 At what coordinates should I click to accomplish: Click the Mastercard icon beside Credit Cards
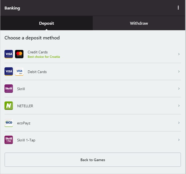pyautogui.click(x=19, y=54)
